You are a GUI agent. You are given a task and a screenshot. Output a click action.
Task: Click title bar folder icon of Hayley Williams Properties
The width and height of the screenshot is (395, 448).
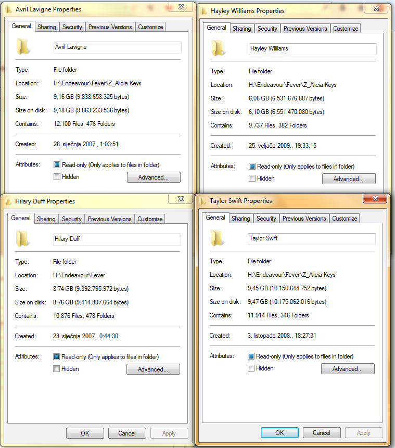tap(204, 11)
